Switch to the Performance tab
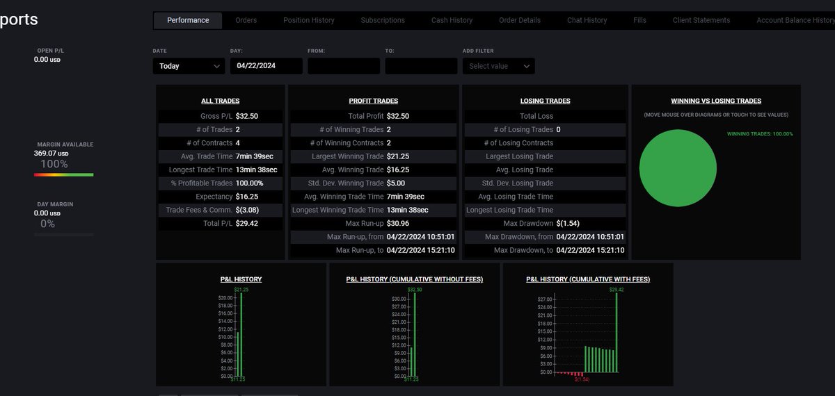This screenshot has width=835, height=396. click(188, 20)
